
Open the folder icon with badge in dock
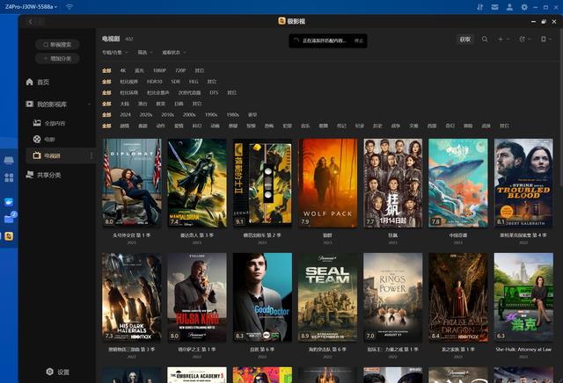tap(10, 218)
